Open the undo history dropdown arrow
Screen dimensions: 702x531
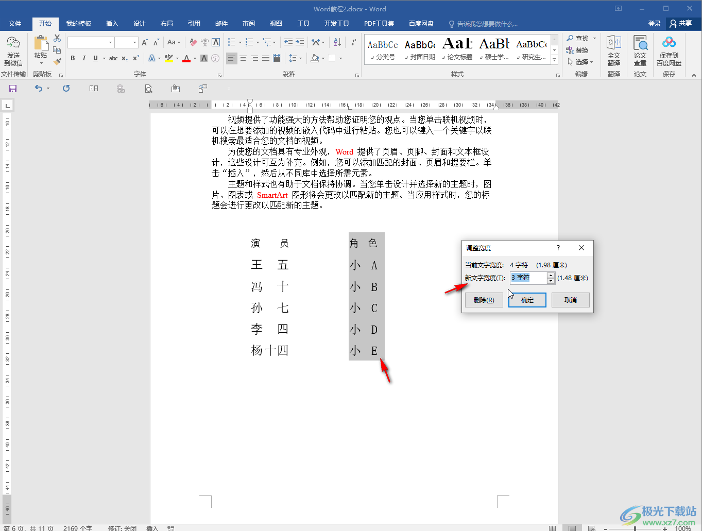48,89
